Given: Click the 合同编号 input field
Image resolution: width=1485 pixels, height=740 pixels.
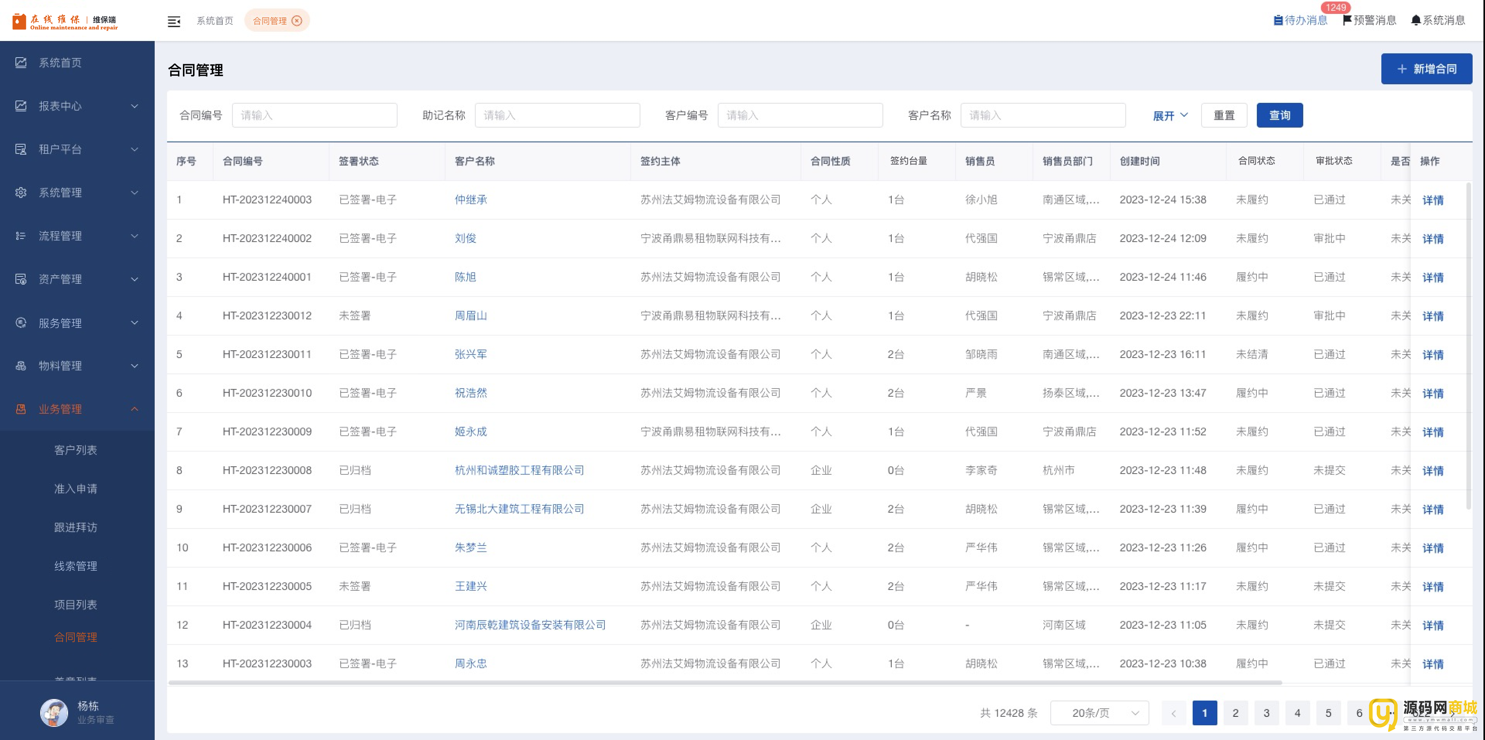Looking at the screenshot, I should (x=314, y=115).
